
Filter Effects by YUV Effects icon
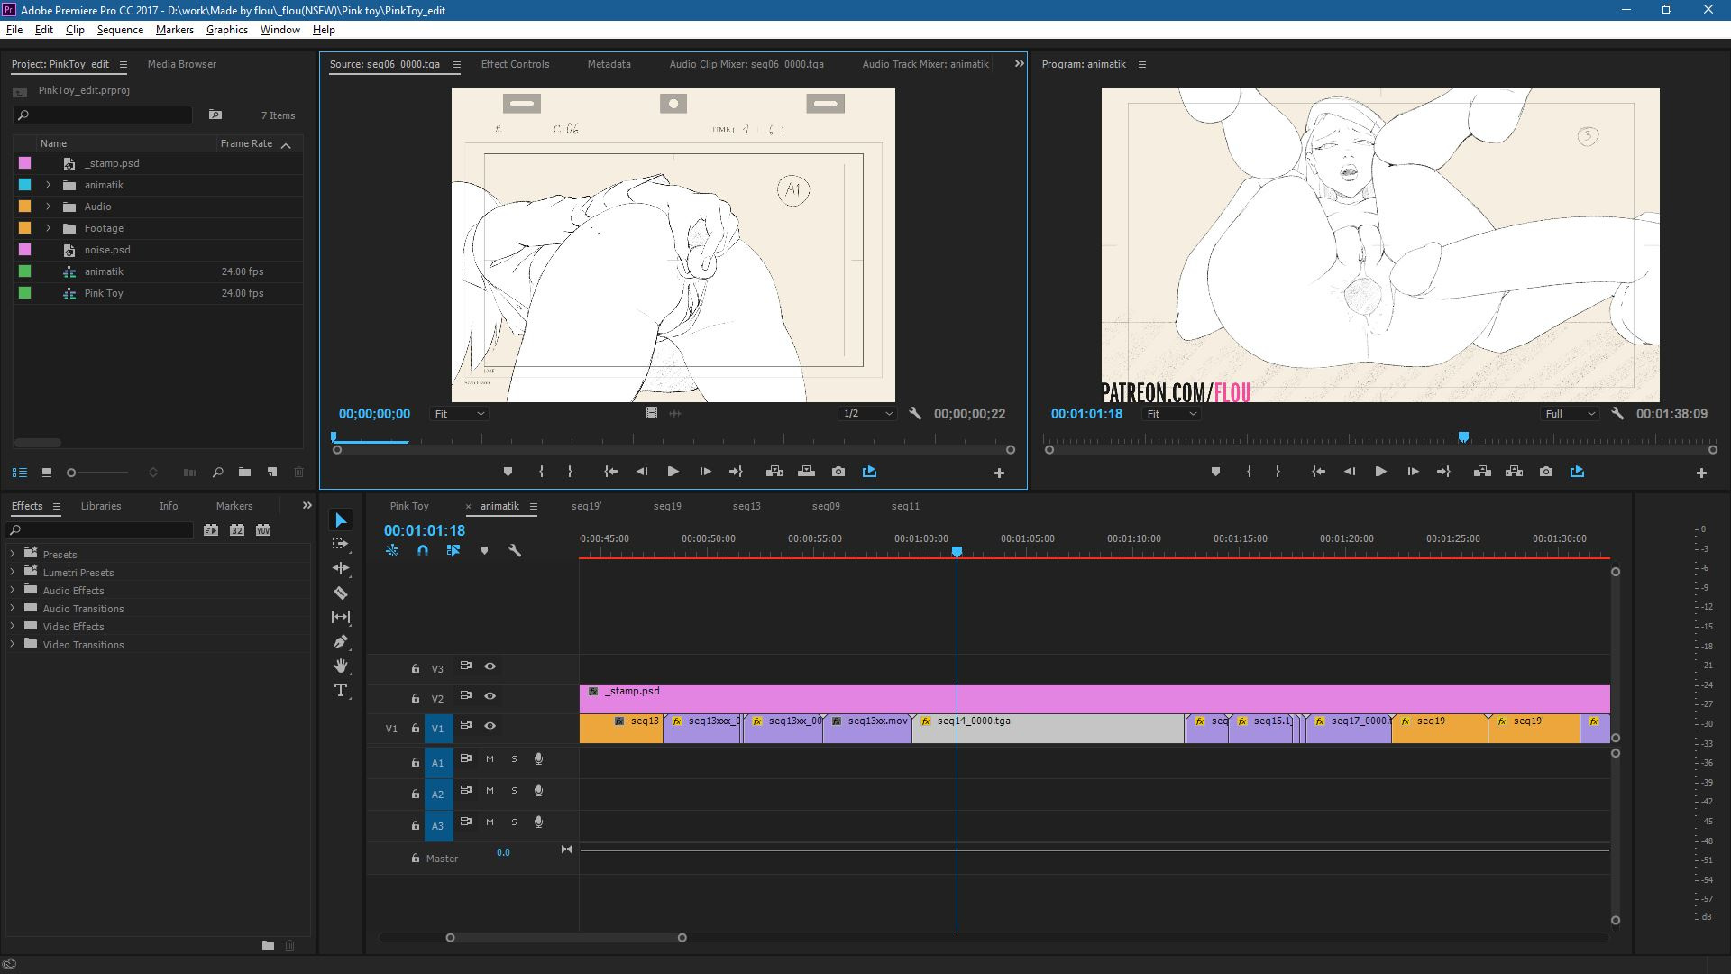263,530
